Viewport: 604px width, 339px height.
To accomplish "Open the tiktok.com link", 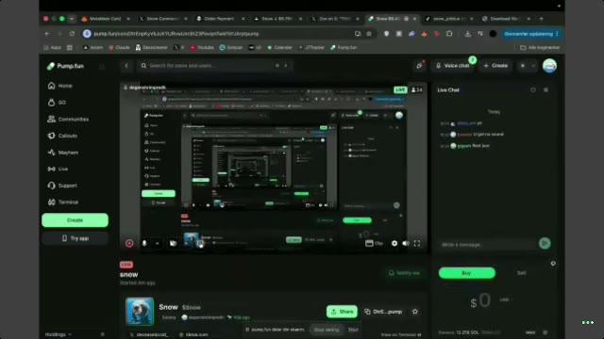I will click(193, 335).
